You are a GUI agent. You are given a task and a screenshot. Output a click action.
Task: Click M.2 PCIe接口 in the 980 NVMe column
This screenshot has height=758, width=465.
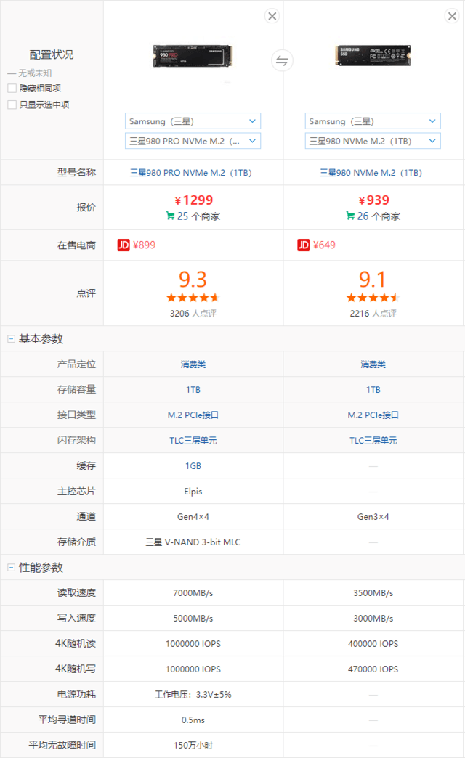(x=373, y=415)
